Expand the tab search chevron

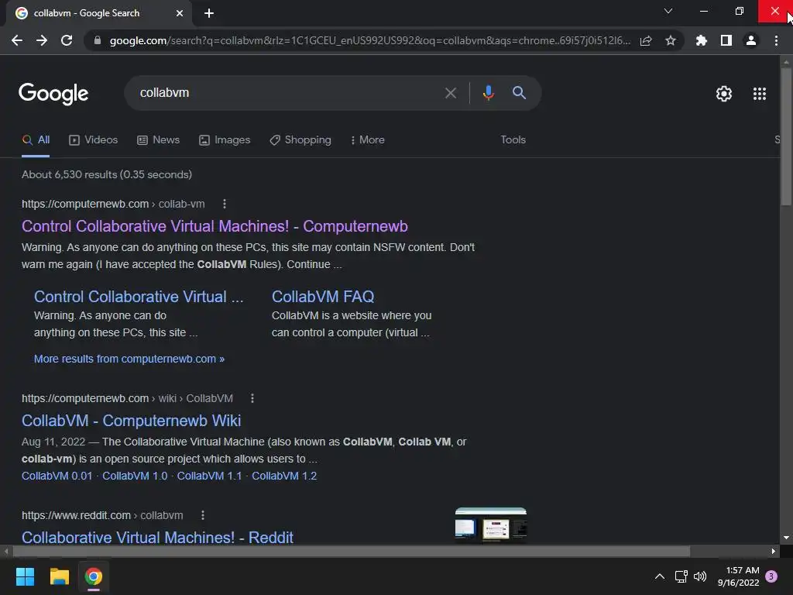pos(668,11)
